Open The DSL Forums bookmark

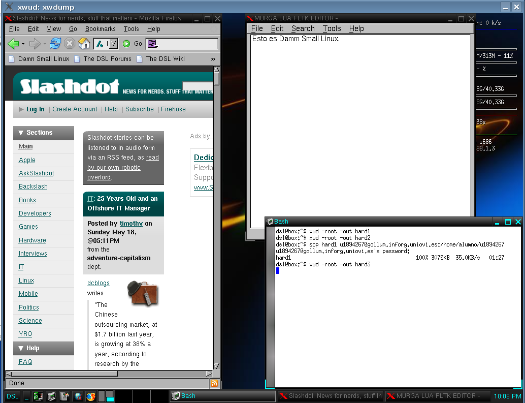pyautogui.click(x=103, y=59)
